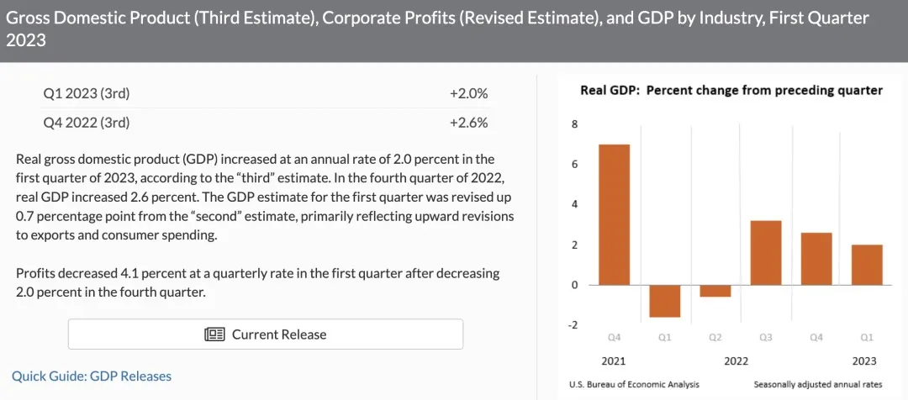Click the Profits decreased 4.1 percent paragraph
This screenshot has height=400, width=908.
tap(257, 282)
